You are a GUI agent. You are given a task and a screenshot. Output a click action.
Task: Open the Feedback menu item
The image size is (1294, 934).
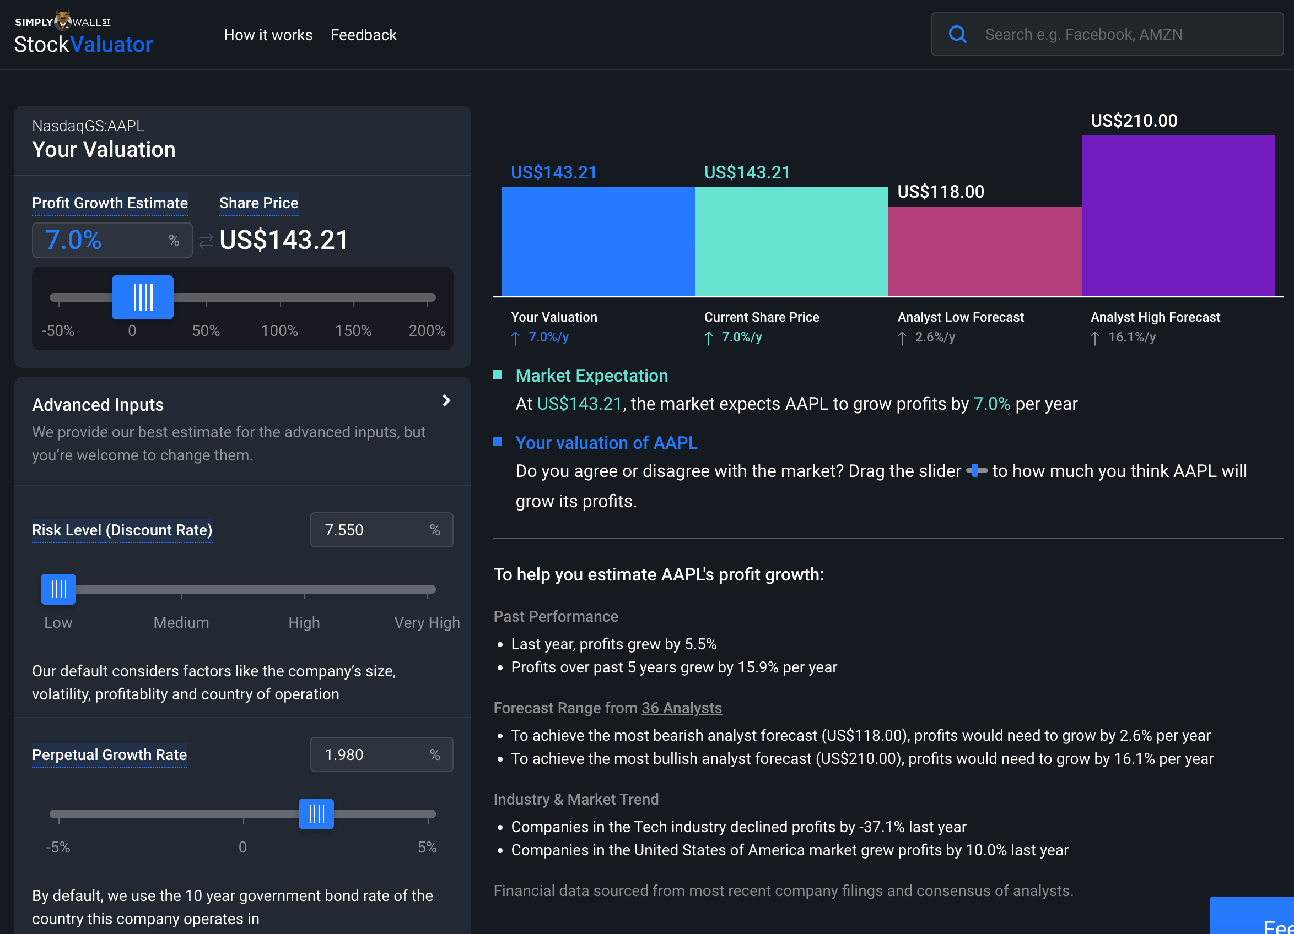363,35
